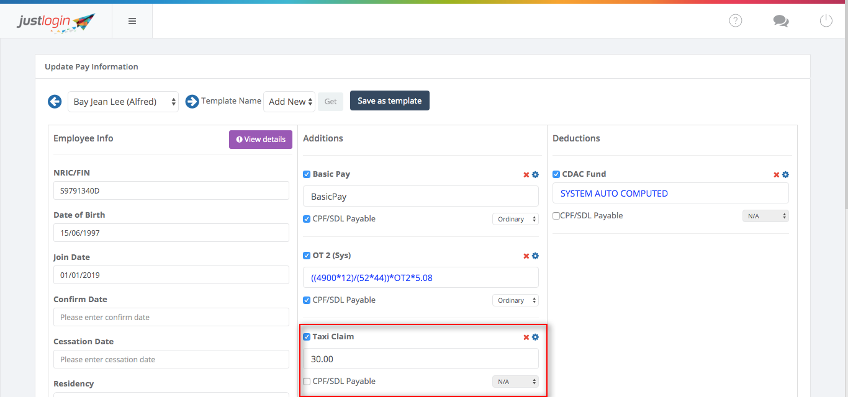The height and width of the screenshot is (397, 848).
Task: Remove the CDAC Fund deduction
Action: 776,175
